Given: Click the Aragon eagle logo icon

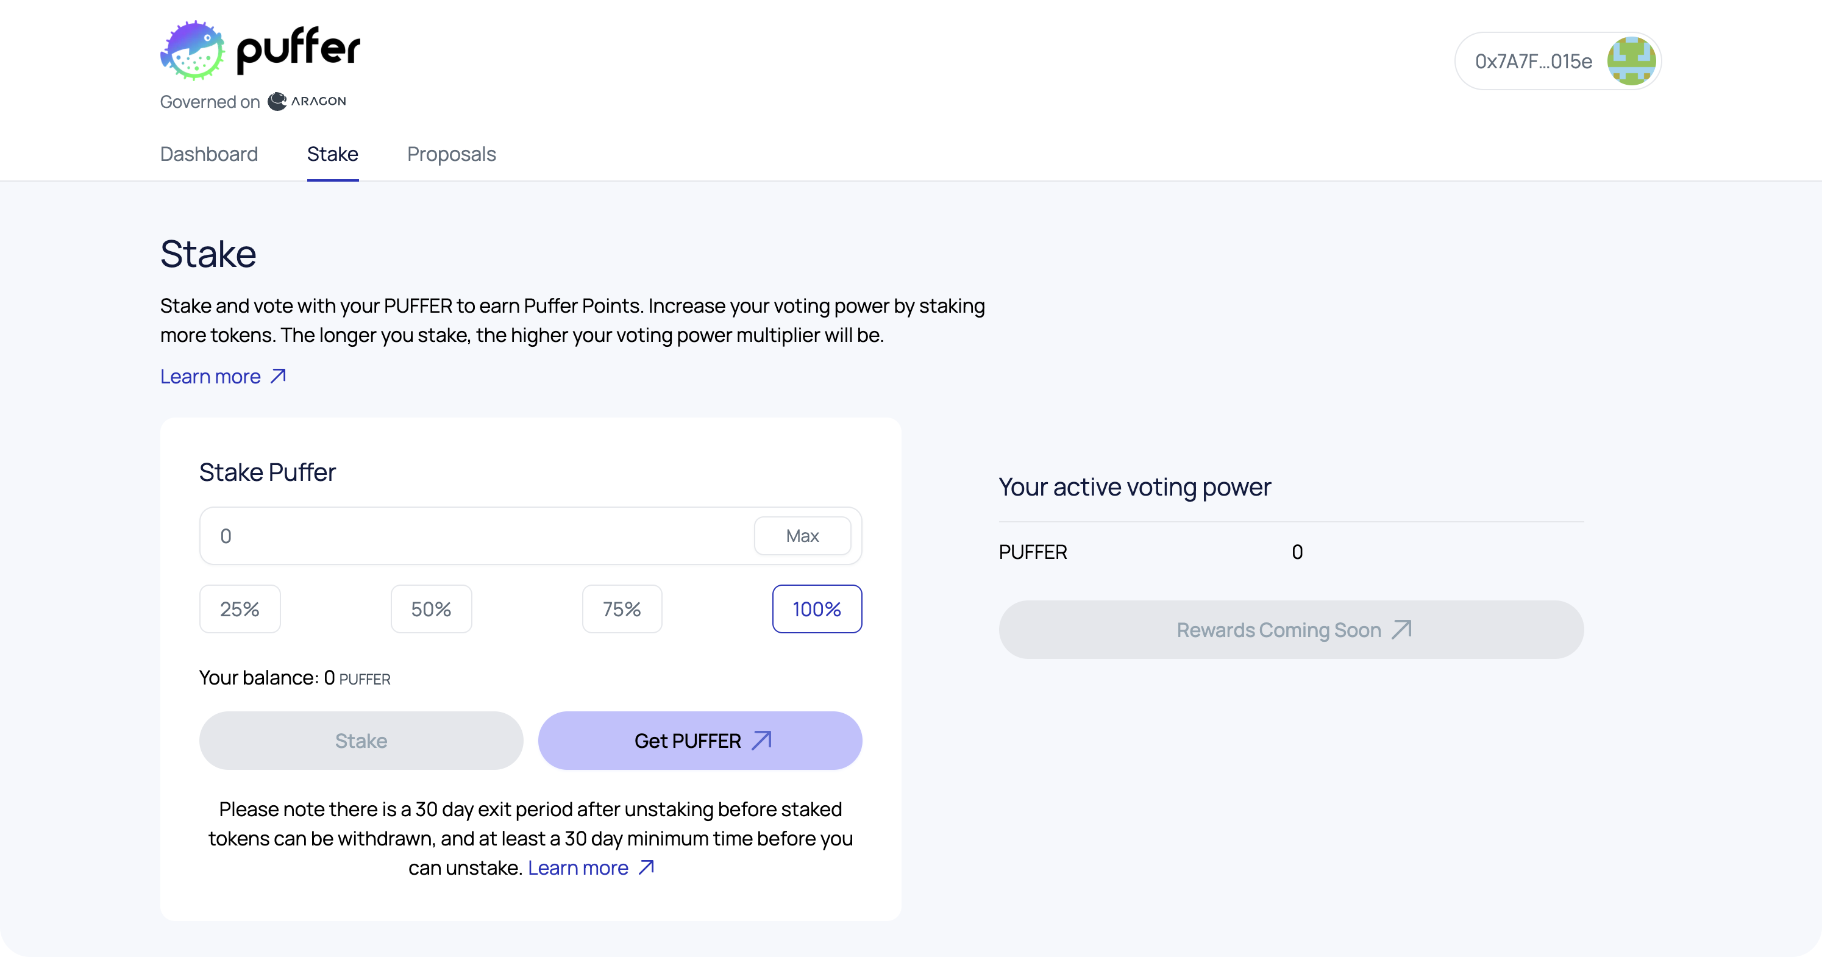Looking at the screenshot, I should click(x=277, y=101).
